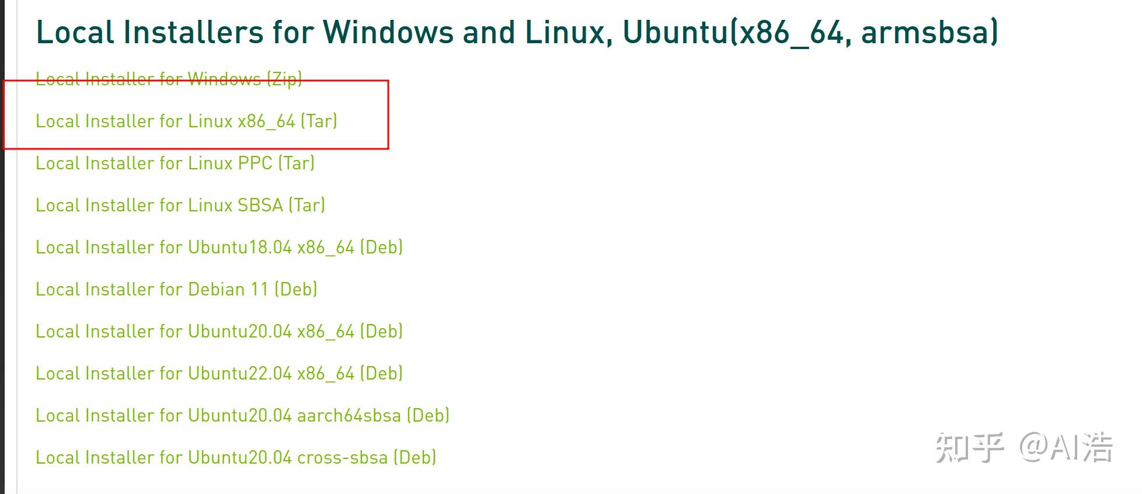This screenshot has height=494, width=1142.
Task: Click Local Installer for Linux x86_64 (Tar)
Action: point(186,121)
